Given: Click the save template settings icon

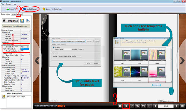Looking at the screenshot, I should point(22,21).
